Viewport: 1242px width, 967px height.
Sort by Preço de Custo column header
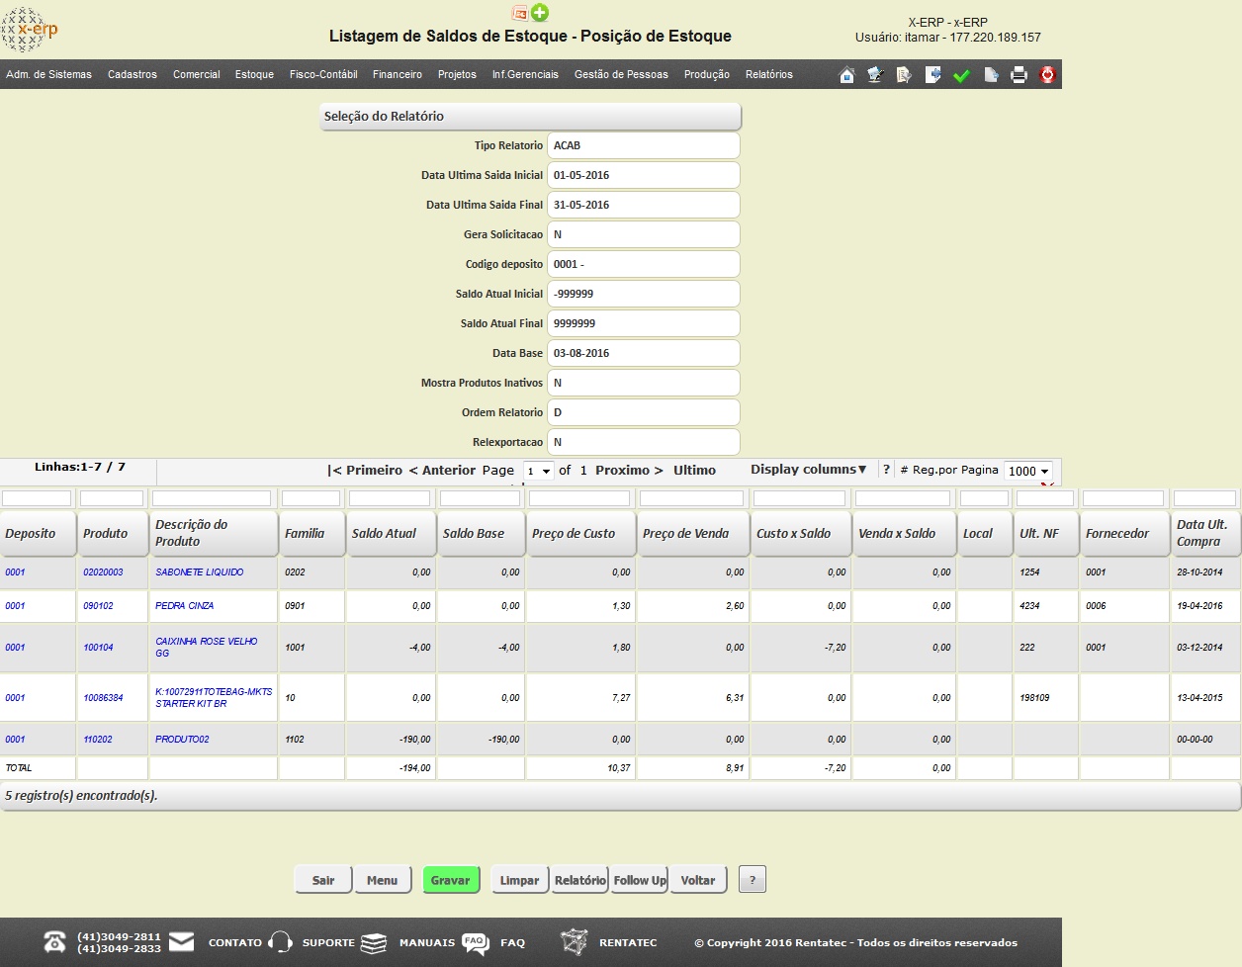(580, 533)
